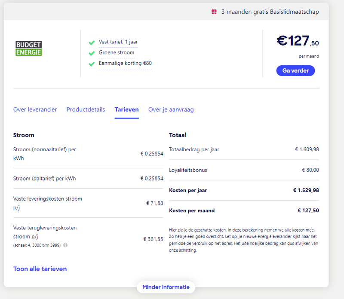The image size is (344, 299).
Task: Click the gift icon in the top banner
Action: 214,12
